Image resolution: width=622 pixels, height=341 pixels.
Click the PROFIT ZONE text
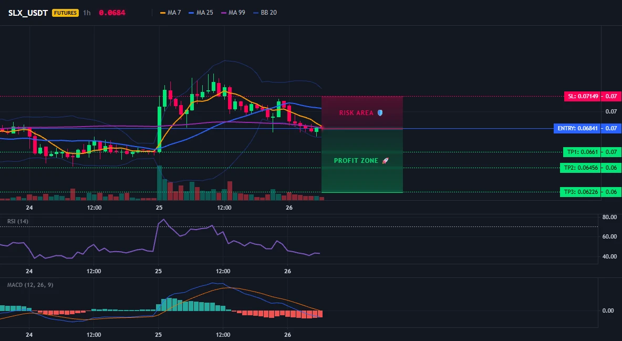tap(356, 161)
